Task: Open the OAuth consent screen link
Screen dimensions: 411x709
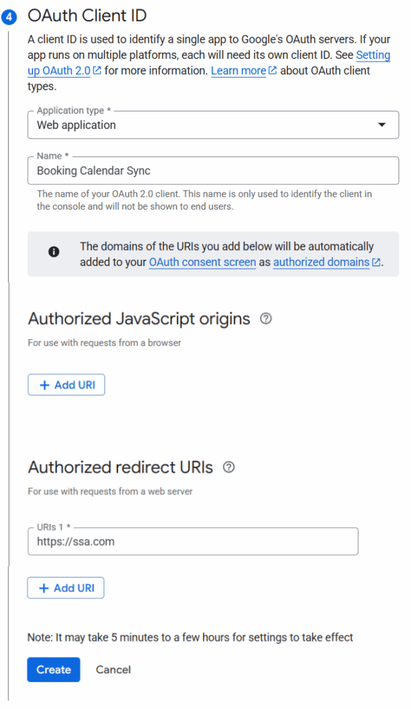Action: coord(202,262)
